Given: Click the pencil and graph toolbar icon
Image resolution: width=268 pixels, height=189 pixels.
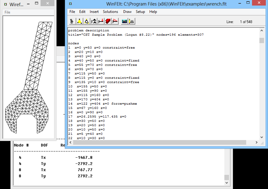Looking at the screenshot, I should pos(132,21).
